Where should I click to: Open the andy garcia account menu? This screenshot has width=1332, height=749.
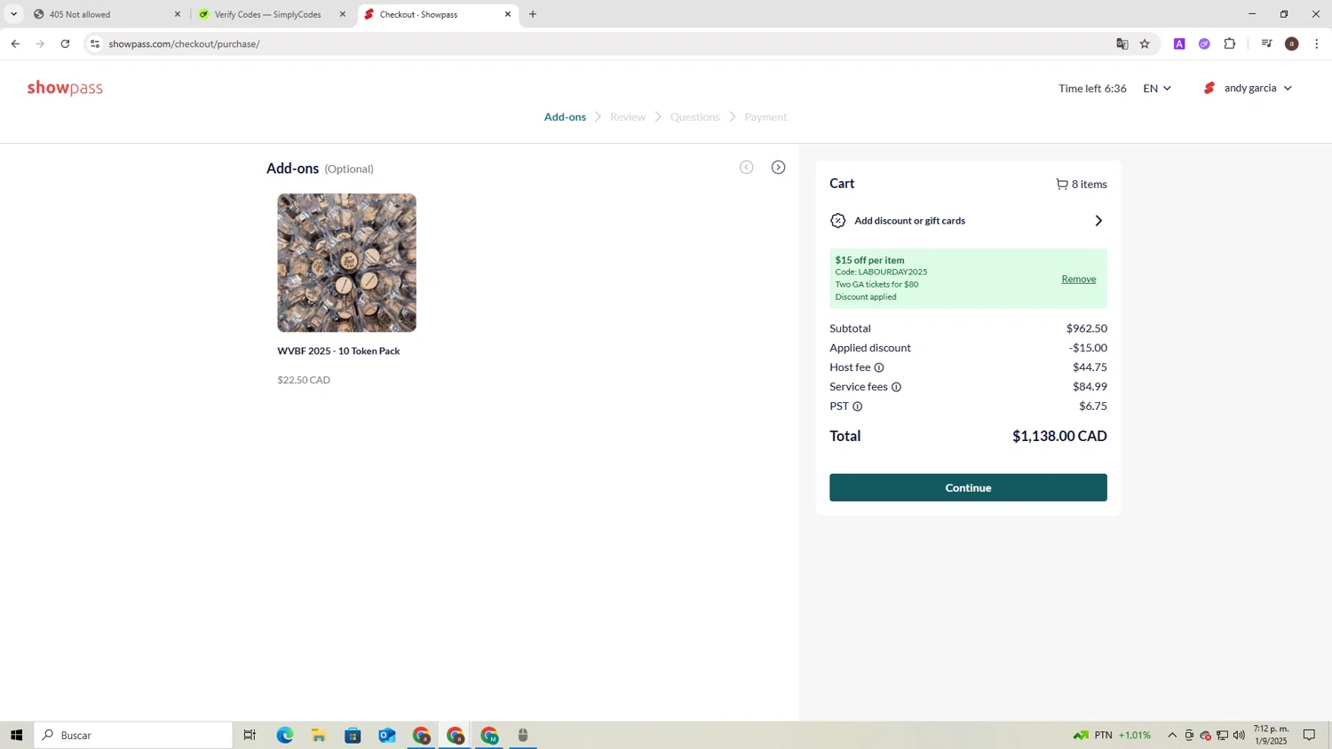1248,88
